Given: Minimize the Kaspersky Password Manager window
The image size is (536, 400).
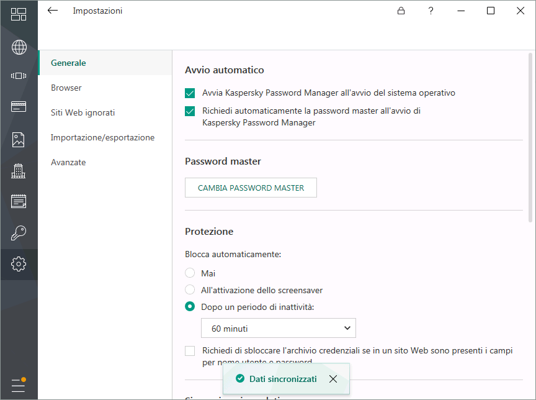Looking at the screenshot, I should click(461, 11).
